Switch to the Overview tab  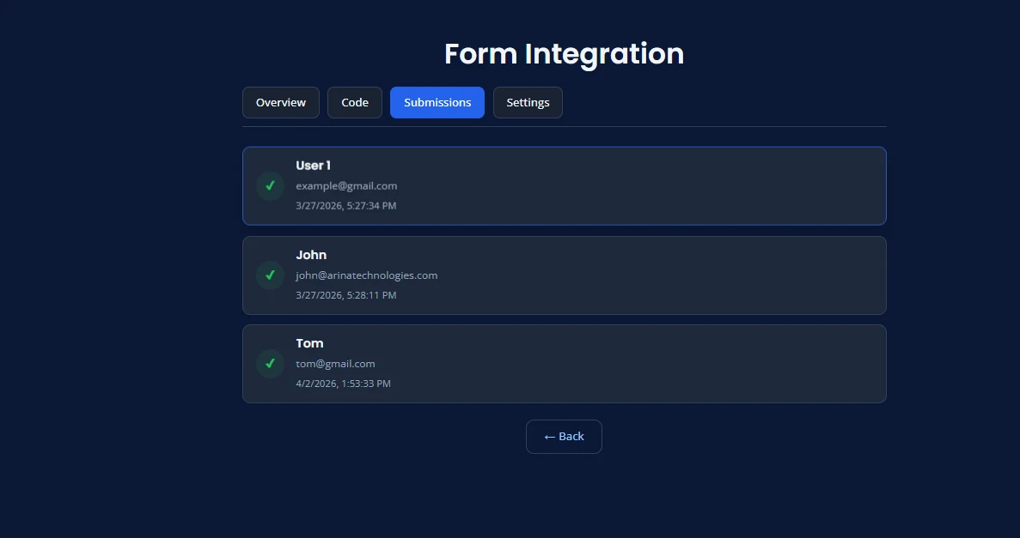click(281, 102)
